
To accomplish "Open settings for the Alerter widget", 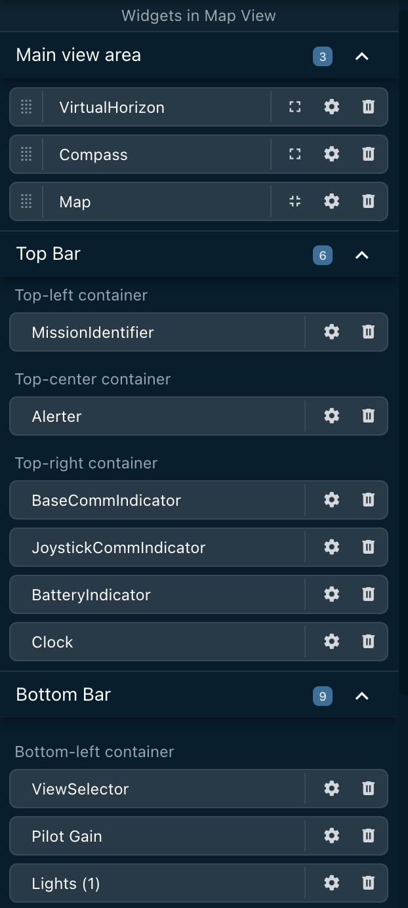I will (x=331, y=416).
